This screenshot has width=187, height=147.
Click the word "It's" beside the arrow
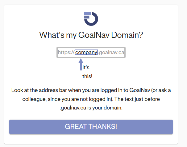(86, 67)
